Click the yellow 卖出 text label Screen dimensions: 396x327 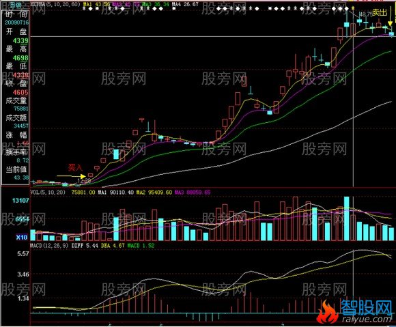pyautogui.click(x=380, y=12)
